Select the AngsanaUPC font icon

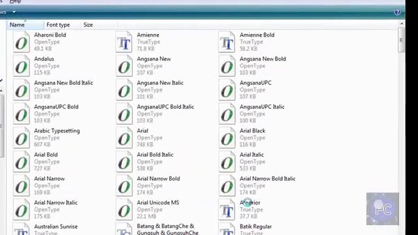click(227, 90)
